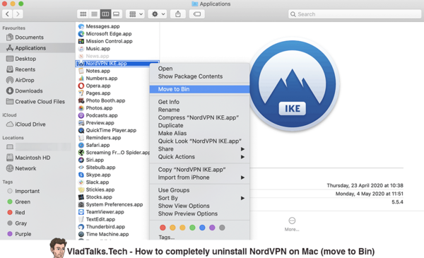
Task: Open Creative Cloud Files in the sidebar
Action: [x=35, y=102]
